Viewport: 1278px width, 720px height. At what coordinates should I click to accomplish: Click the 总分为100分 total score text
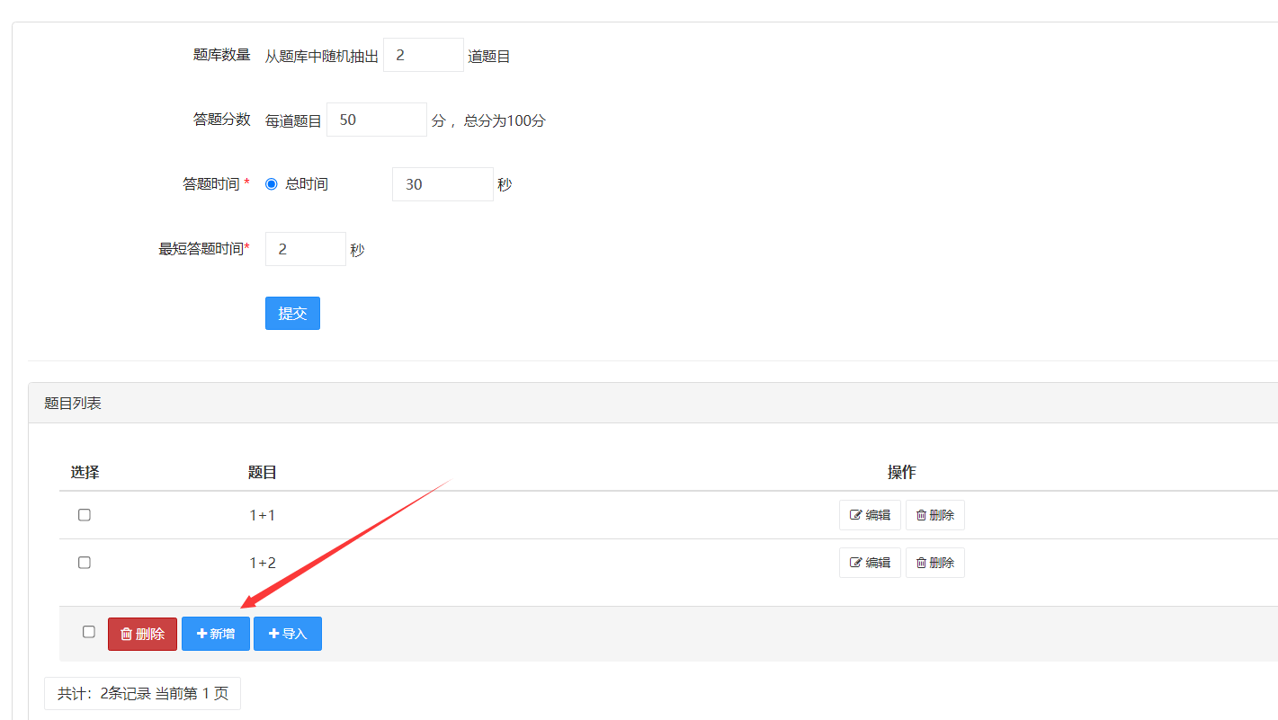click(x=505, y=120)
